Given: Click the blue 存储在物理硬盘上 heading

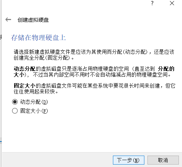Looking at the screenshot, I should tap(38, 38).
